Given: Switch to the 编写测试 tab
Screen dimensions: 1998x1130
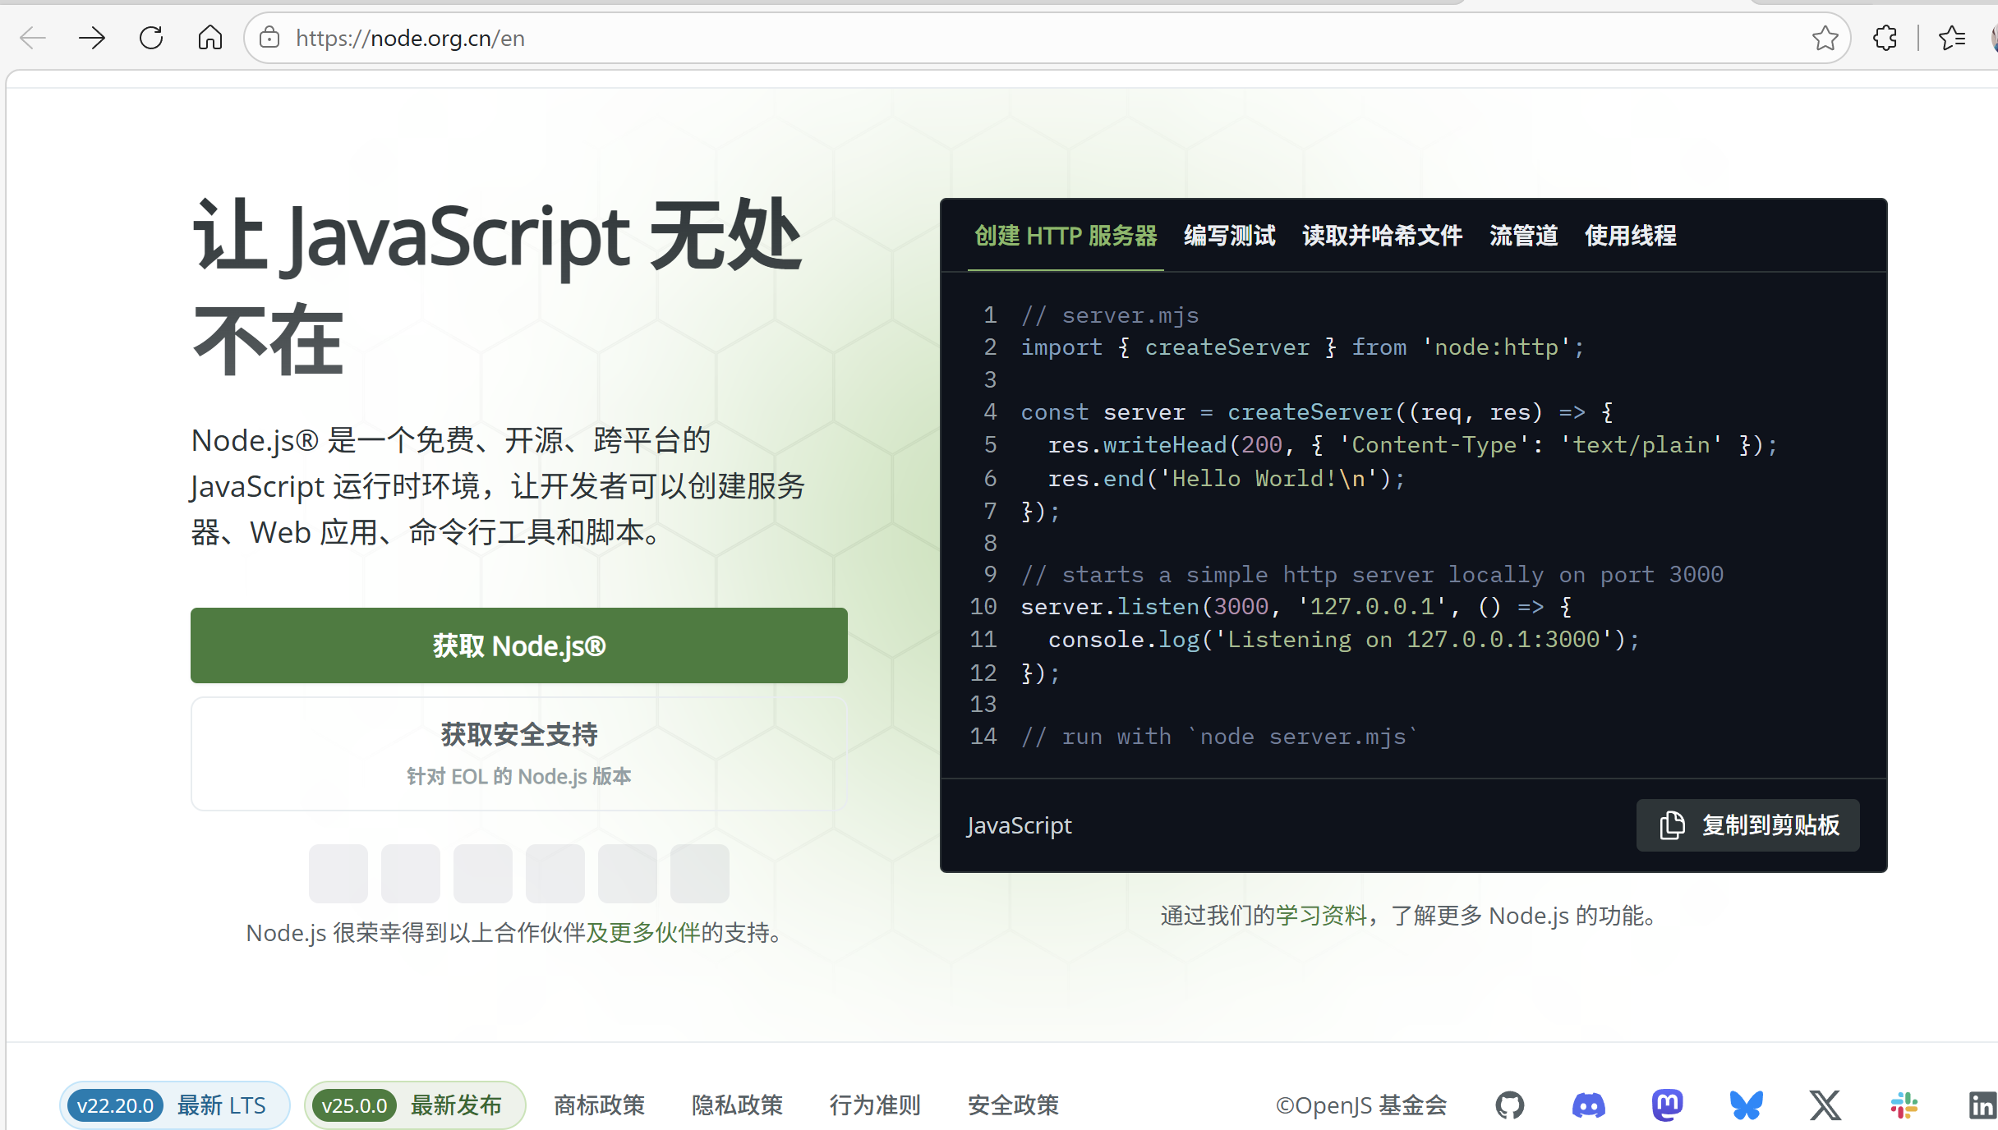Looking at the screenshot, I should pos(1230,237).
